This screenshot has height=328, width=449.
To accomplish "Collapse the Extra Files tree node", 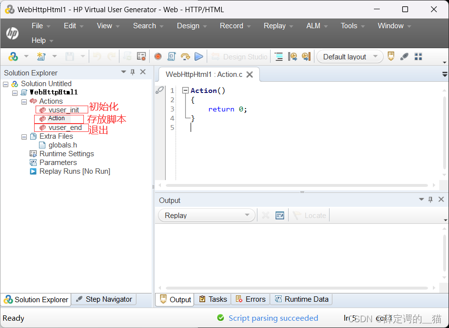I will point(24,137).
